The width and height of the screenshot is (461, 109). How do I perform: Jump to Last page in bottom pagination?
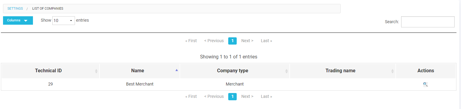266,96
